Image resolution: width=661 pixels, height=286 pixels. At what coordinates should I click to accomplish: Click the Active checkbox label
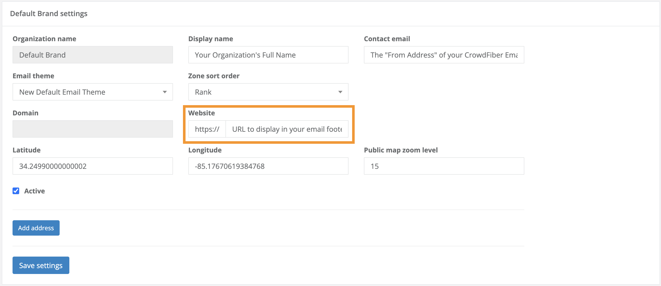pyautogui.click(x=34, y=191)
